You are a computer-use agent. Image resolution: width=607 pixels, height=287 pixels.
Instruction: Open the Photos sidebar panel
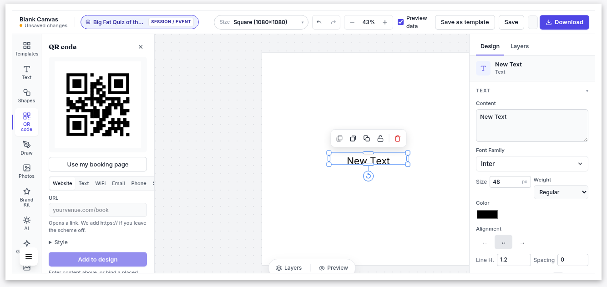26,171
